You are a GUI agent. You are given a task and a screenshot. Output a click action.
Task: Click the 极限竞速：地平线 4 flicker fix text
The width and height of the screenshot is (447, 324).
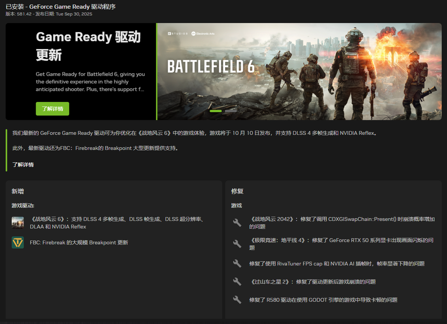pos(342,244)
